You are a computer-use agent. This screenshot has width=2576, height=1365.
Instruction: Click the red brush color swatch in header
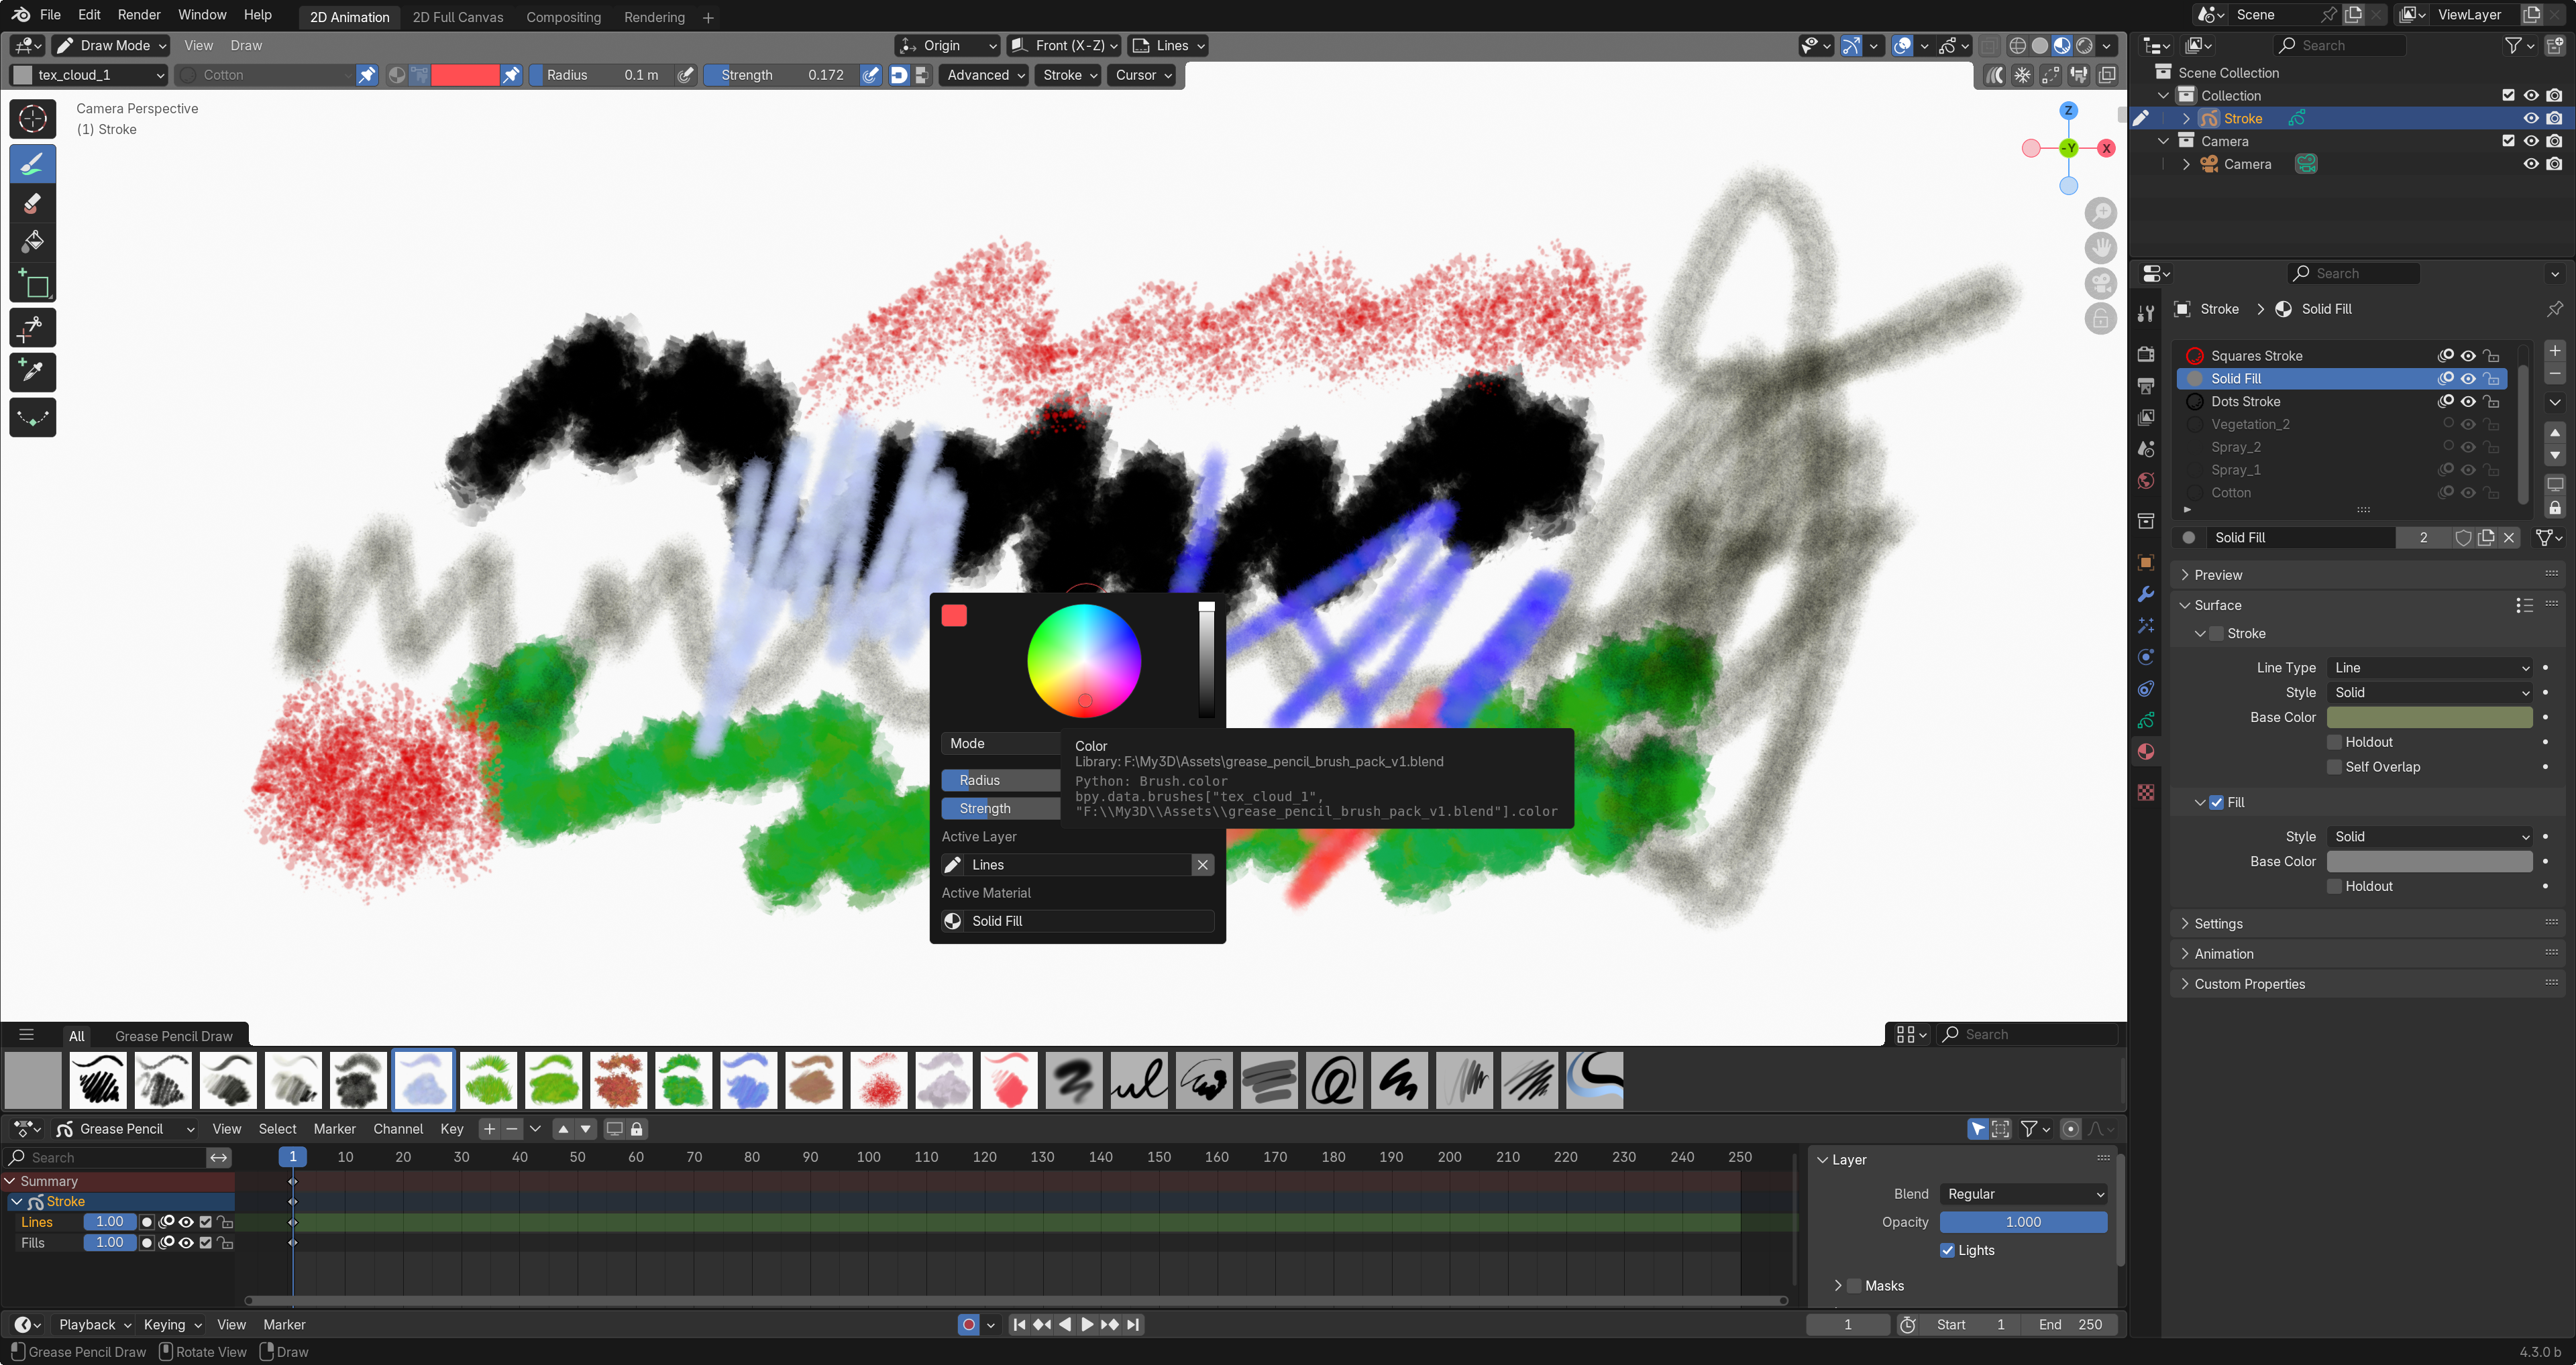point(465,75)
